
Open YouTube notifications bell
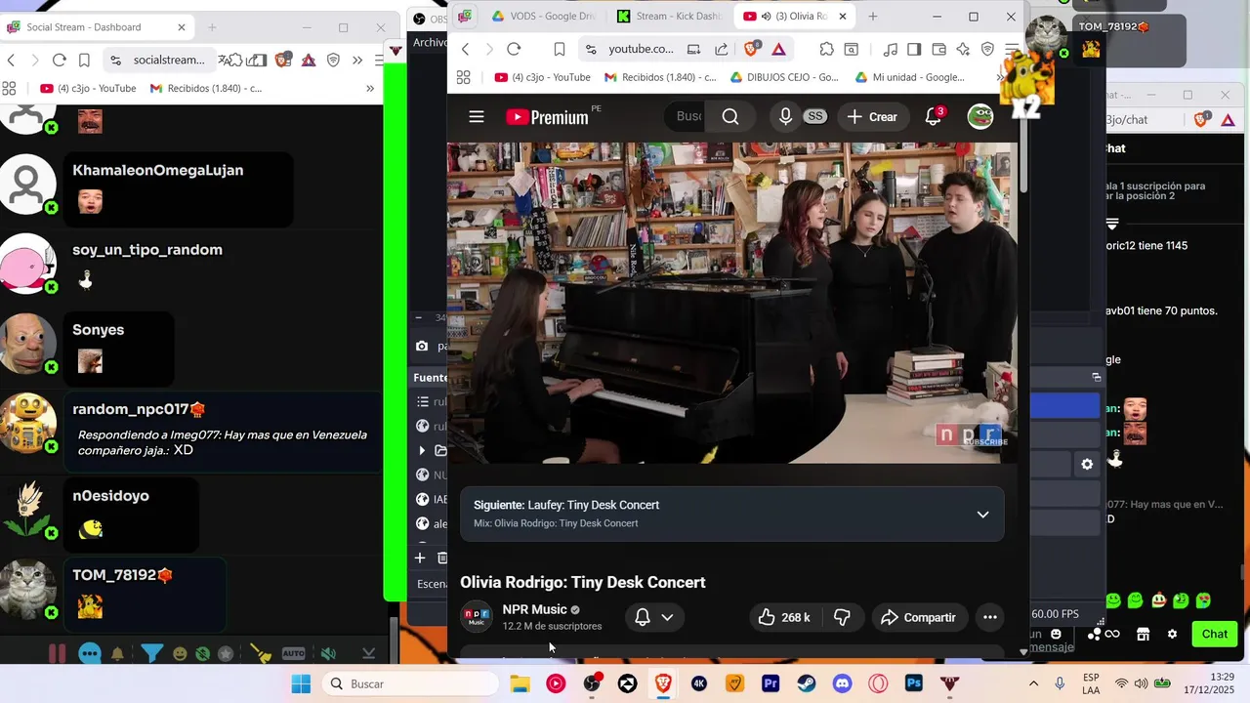pyautogui.click(x=934, y=117)
